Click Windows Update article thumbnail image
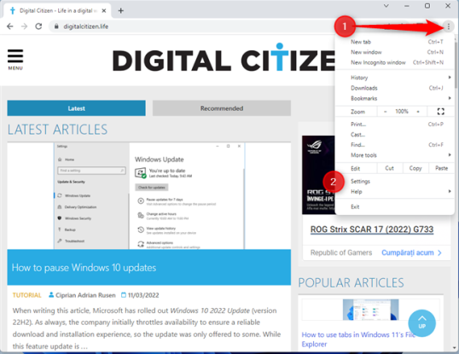The image size is (459, 354). tap(149, 195)
